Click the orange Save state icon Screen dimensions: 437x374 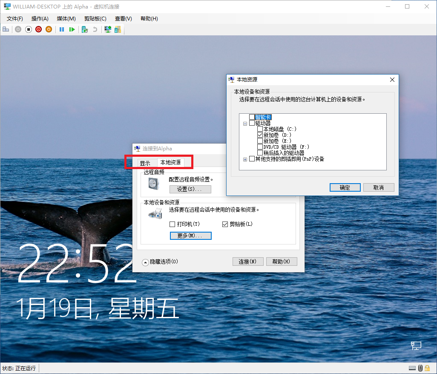pos(48,29)
